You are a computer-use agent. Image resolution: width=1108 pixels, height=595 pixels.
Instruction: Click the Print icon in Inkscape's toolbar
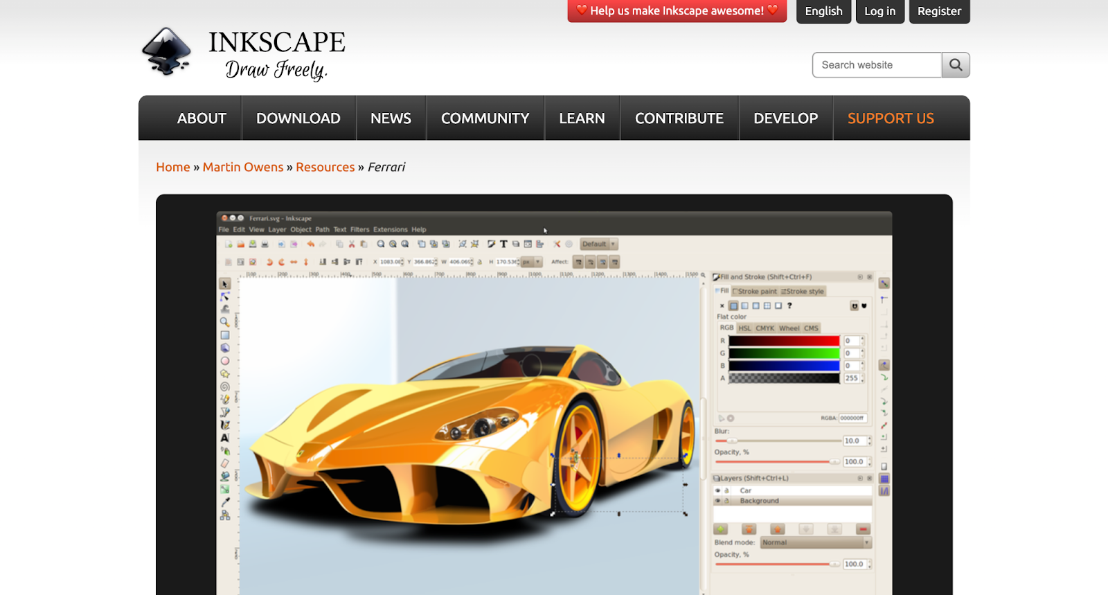pos(265,244)
